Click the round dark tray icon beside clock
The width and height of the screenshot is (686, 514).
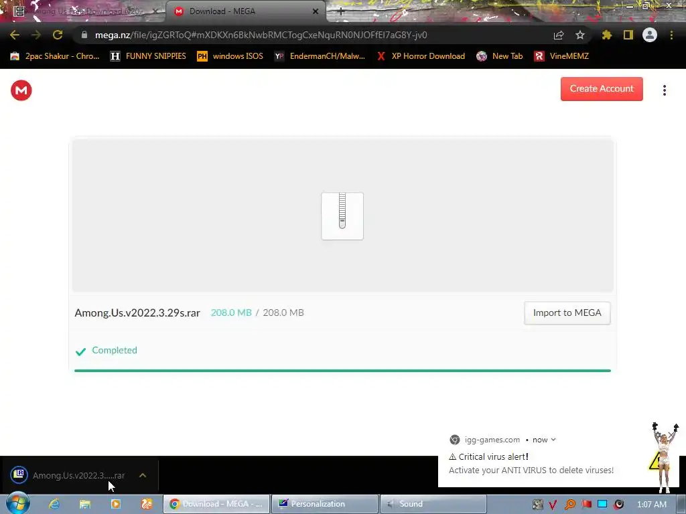tap(618, 505)
